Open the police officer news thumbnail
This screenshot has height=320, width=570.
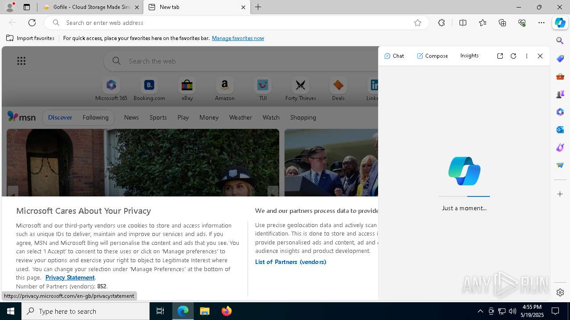tap(143, 163)
